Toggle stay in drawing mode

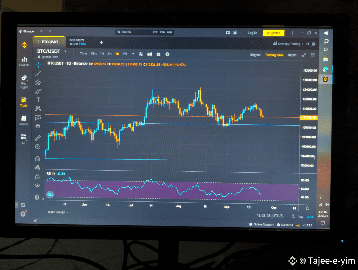pos(37,168)
